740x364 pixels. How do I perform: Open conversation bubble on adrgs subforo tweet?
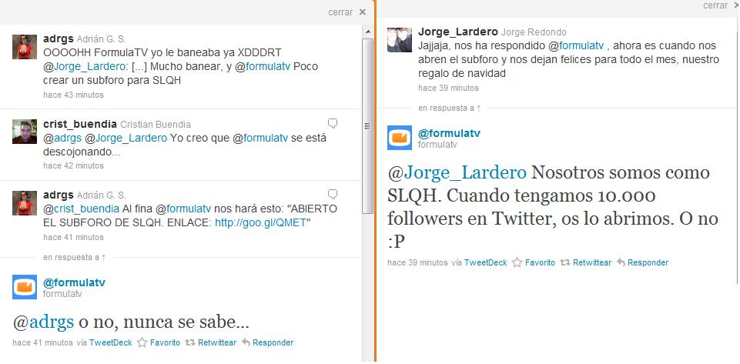(x=333, y=194)
